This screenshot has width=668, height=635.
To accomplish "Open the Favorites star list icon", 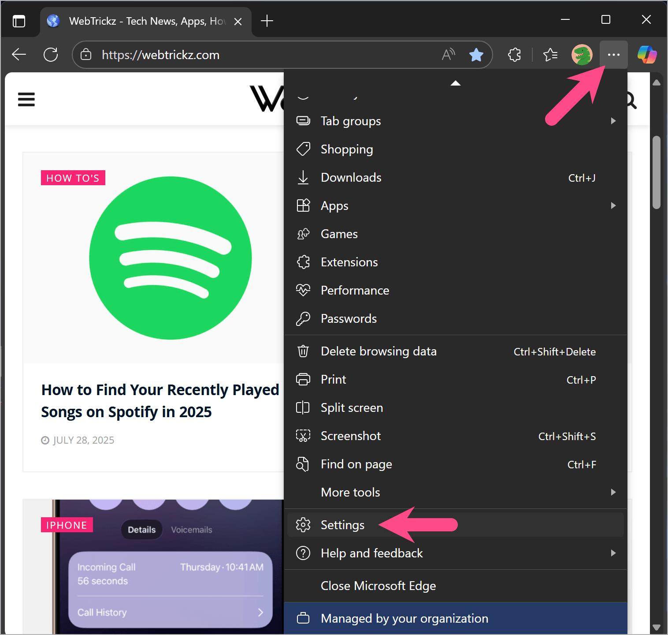I will click(x=550, y=54).
